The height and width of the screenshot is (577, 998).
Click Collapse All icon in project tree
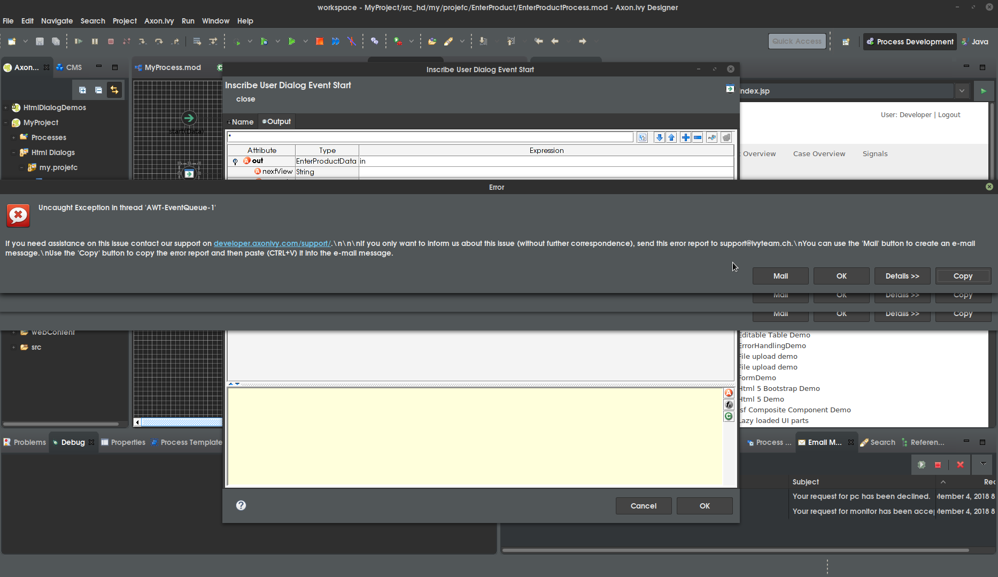(98, 90)
